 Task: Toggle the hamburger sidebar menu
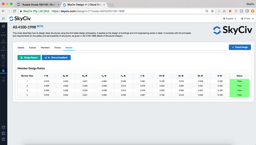[x=3, y=19]
